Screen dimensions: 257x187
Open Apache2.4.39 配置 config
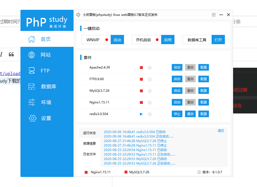point(204,67)
